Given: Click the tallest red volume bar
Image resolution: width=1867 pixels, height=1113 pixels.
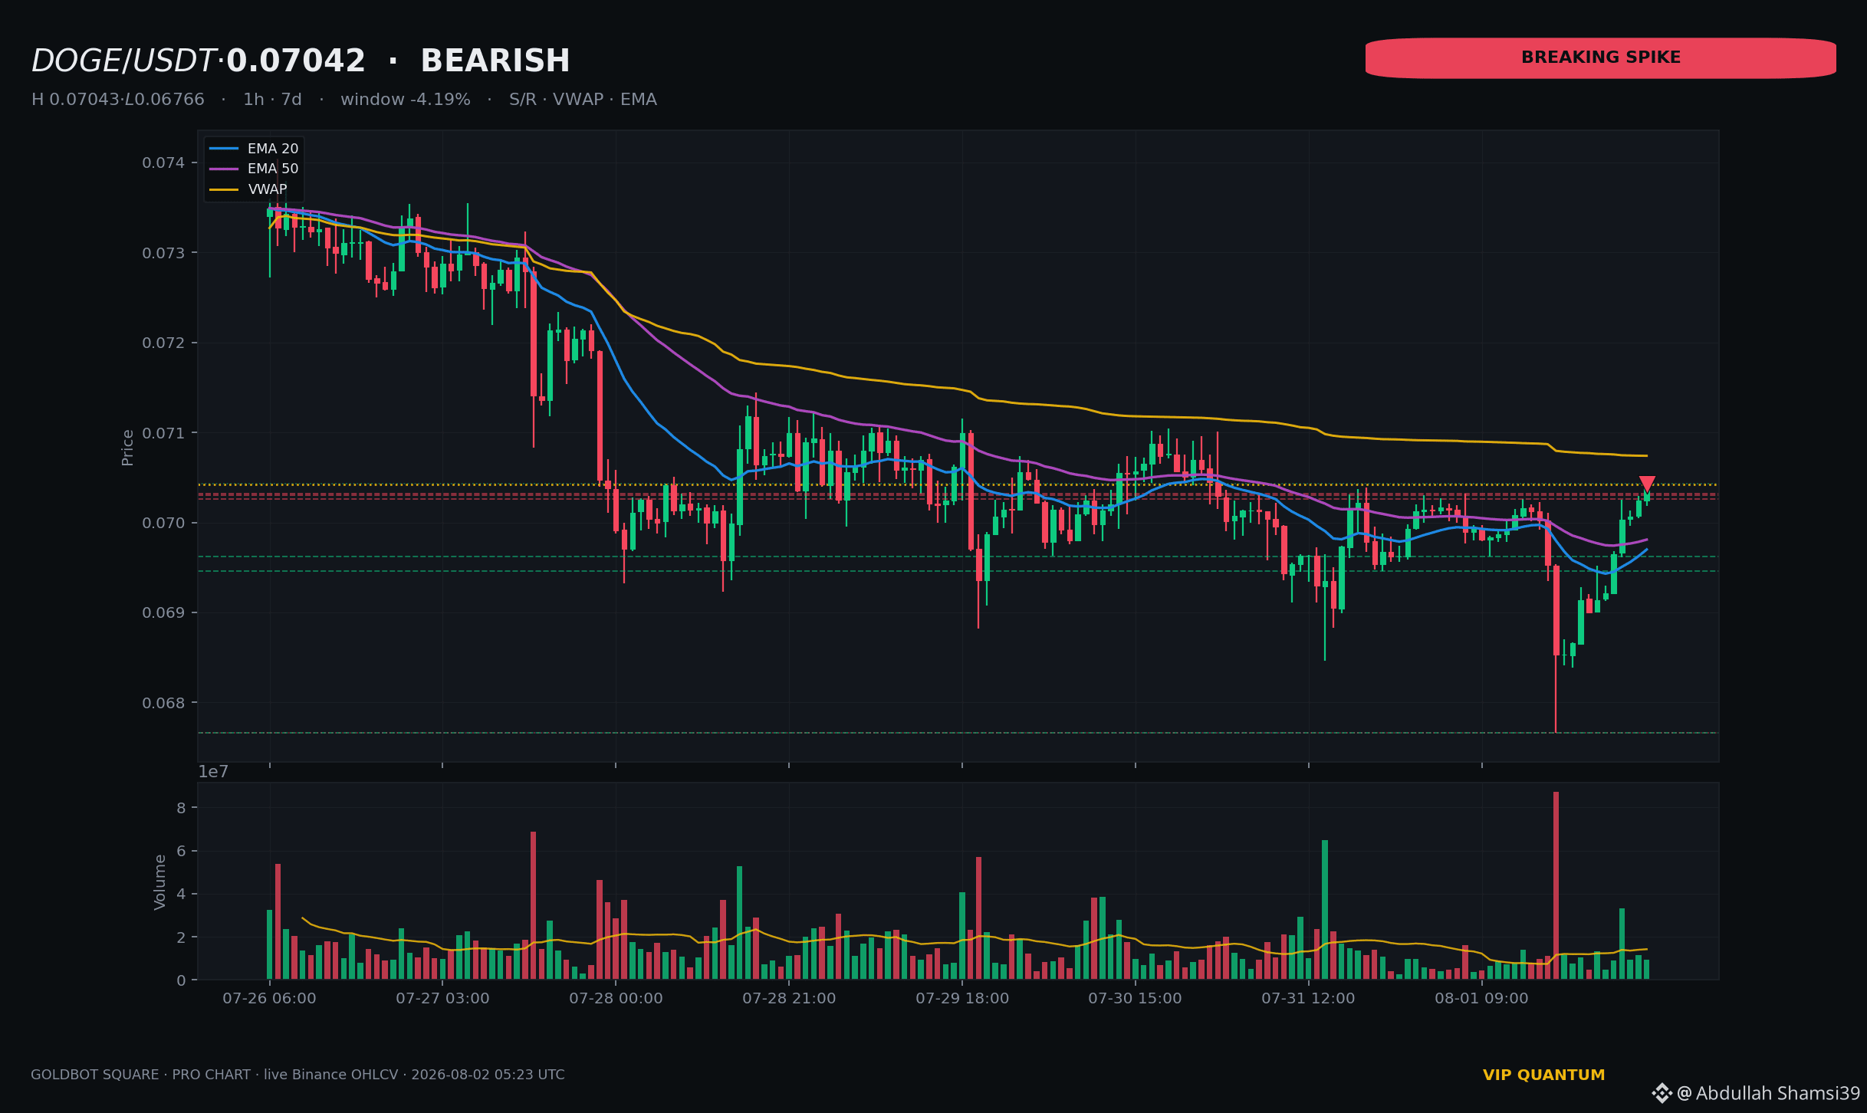Looking at the screenshot, I should [1556, 885].
